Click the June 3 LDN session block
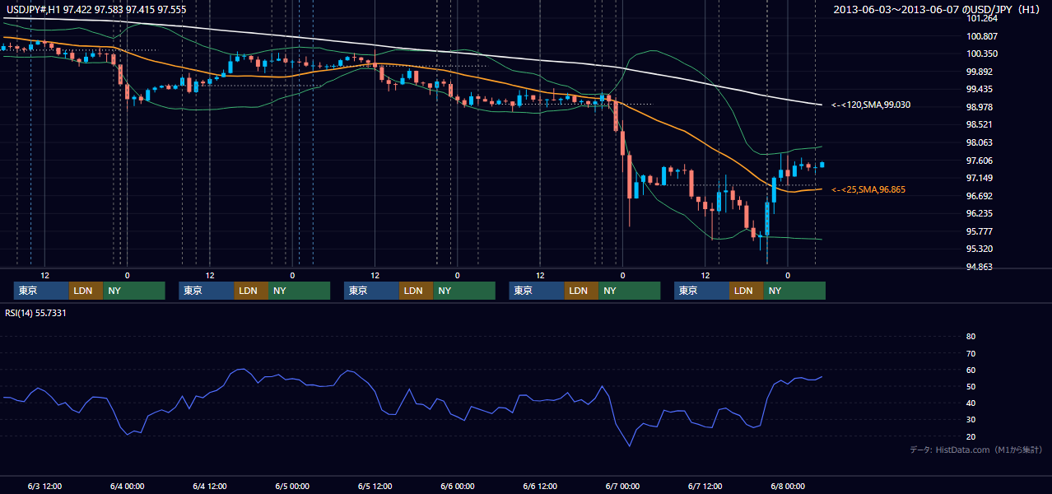This screenshot has height=494, width=1052. [86, 291]
